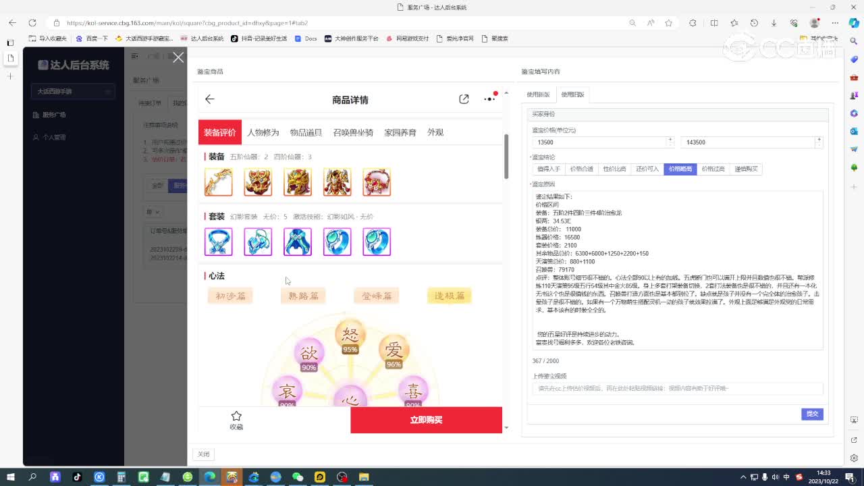This screenshot has height=486, width=864.
Task: Choose the highlighted 价格略高 conclusion
Action: 680,169
